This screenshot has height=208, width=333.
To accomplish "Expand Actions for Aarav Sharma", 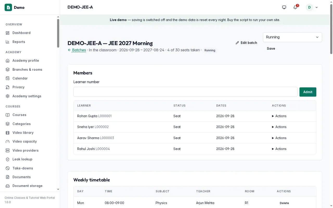I will pos(279,138).
